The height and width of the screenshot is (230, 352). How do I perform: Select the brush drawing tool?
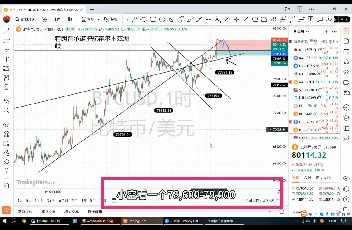click(x=6, y=50)
